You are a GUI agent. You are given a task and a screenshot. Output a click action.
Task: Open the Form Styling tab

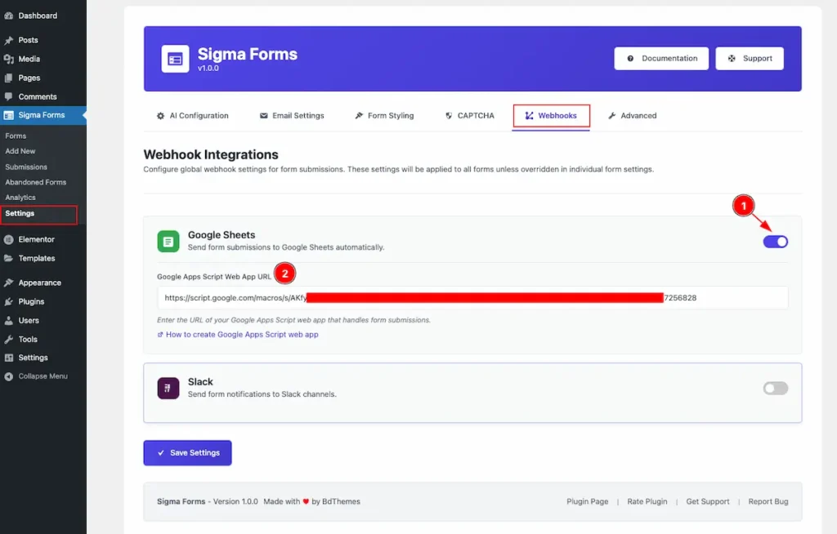(384, 116)
